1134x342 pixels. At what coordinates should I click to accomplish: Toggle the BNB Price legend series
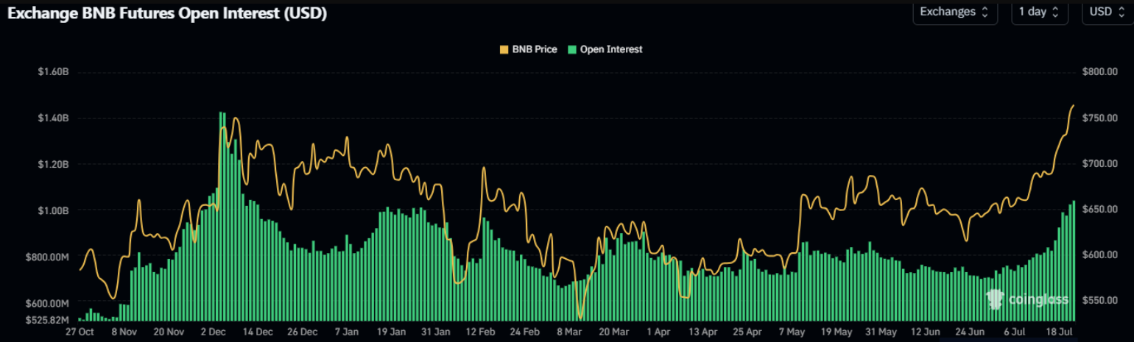[528, 49]
